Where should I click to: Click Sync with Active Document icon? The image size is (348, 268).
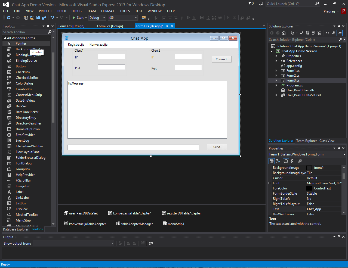point(301,33)
